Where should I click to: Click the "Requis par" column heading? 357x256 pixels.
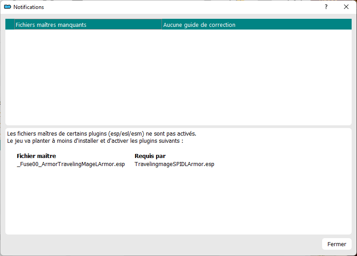pos(150,156)
